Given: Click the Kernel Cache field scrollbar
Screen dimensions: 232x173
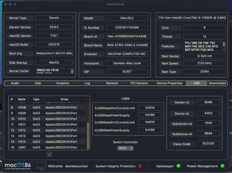Looking at the screenshot, I should 72,71.
